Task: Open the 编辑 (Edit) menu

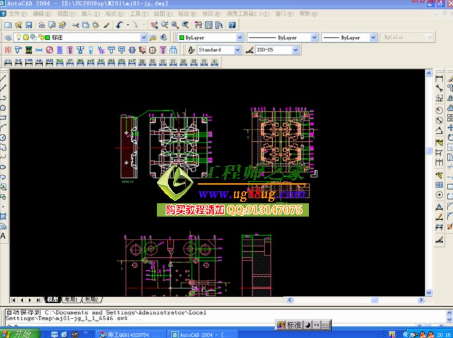Action: (x=42, y=13)
